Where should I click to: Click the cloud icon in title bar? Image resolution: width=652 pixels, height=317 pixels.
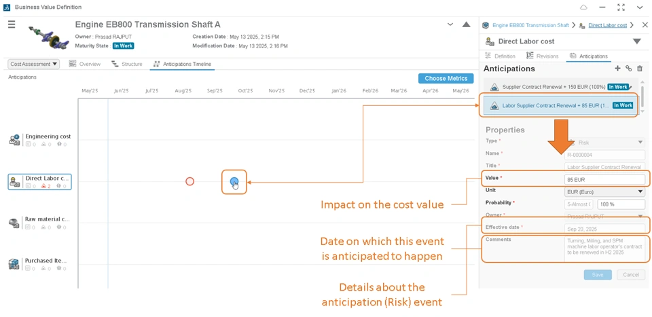(584, 7)
